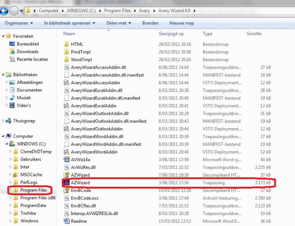
Task: Click the AZWizard compiled HTML help icon
Action: coord(67,175)
